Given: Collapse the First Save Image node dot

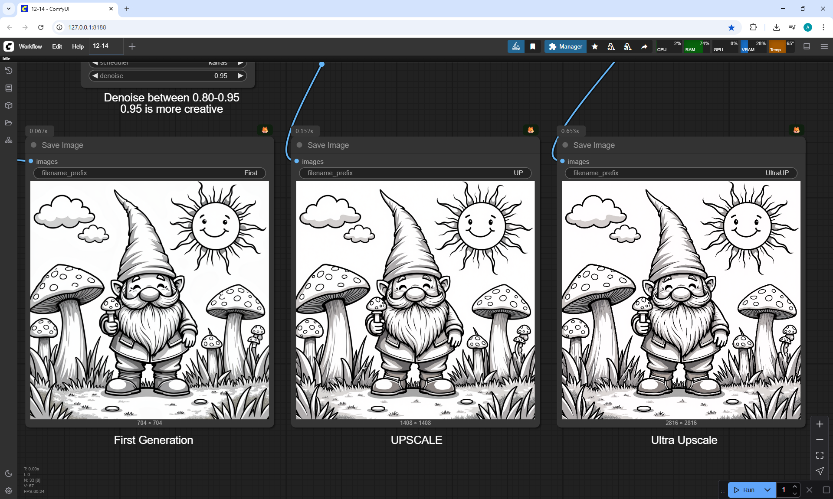Looking at the screenshot, I should [34, 145].
